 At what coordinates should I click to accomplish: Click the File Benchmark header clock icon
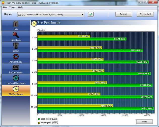[34, 23]
